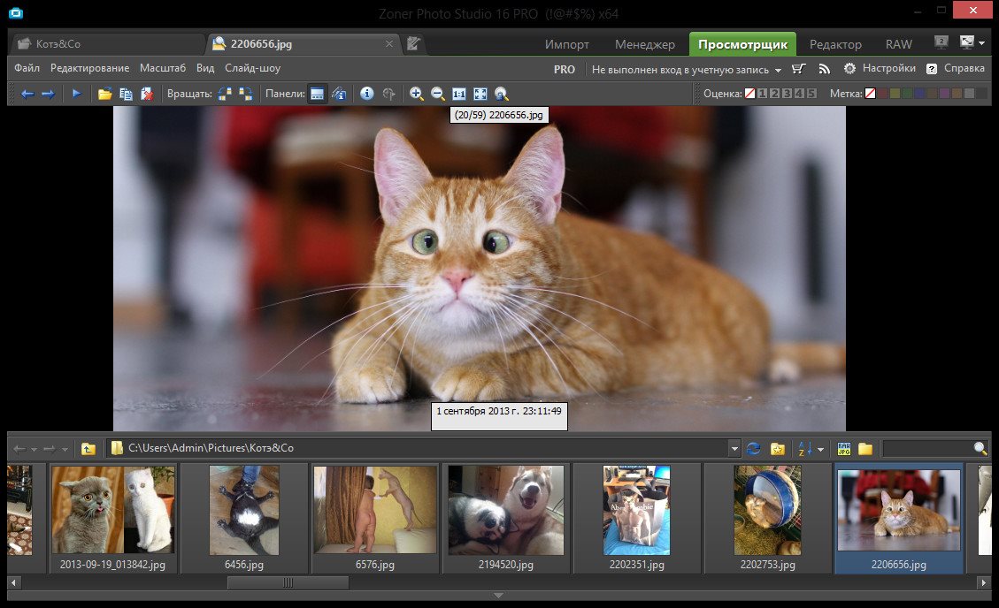This screenshot has width=999, height=608.
Task: Expand the folder path dropdown
Action: (x=734, y=448)
